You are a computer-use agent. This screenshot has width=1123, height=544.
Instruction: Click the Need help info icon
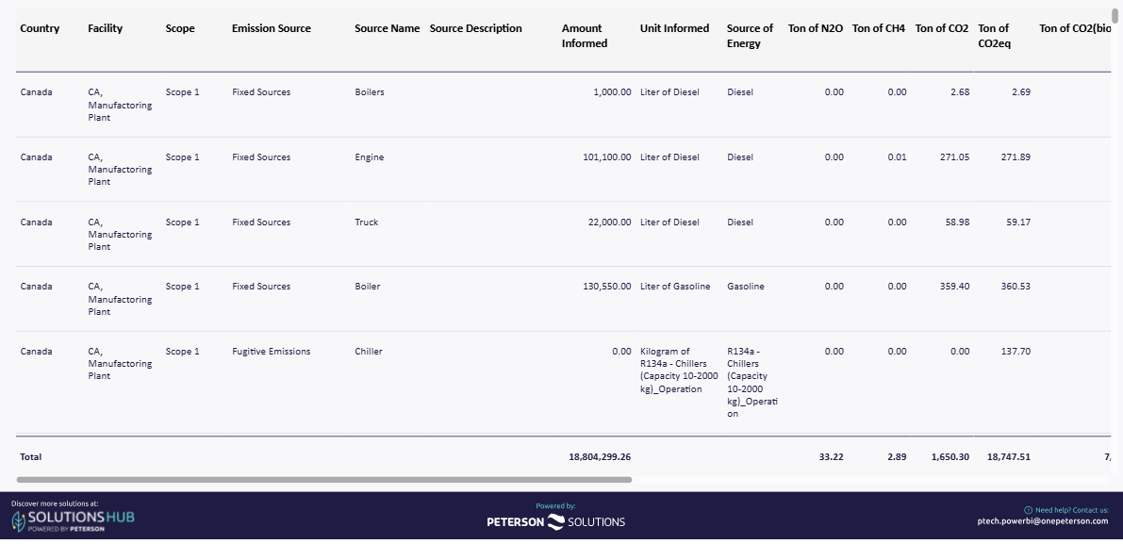(x=1028, y=510)
